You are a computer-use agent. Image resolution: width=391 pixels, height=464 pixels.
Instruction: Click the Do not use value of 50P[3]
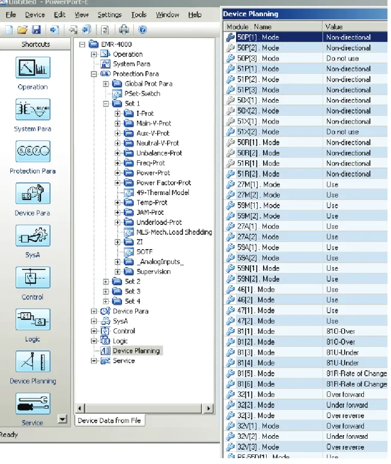342,58
